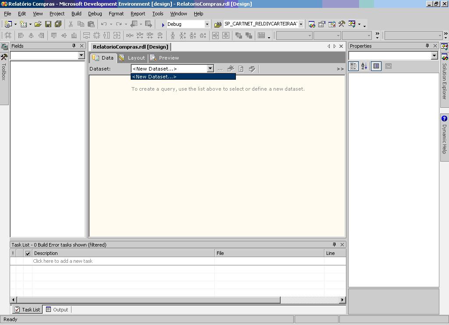The image size is (449, 325).
Task: Switch to the Output panel tab
Action: point(57,310)
